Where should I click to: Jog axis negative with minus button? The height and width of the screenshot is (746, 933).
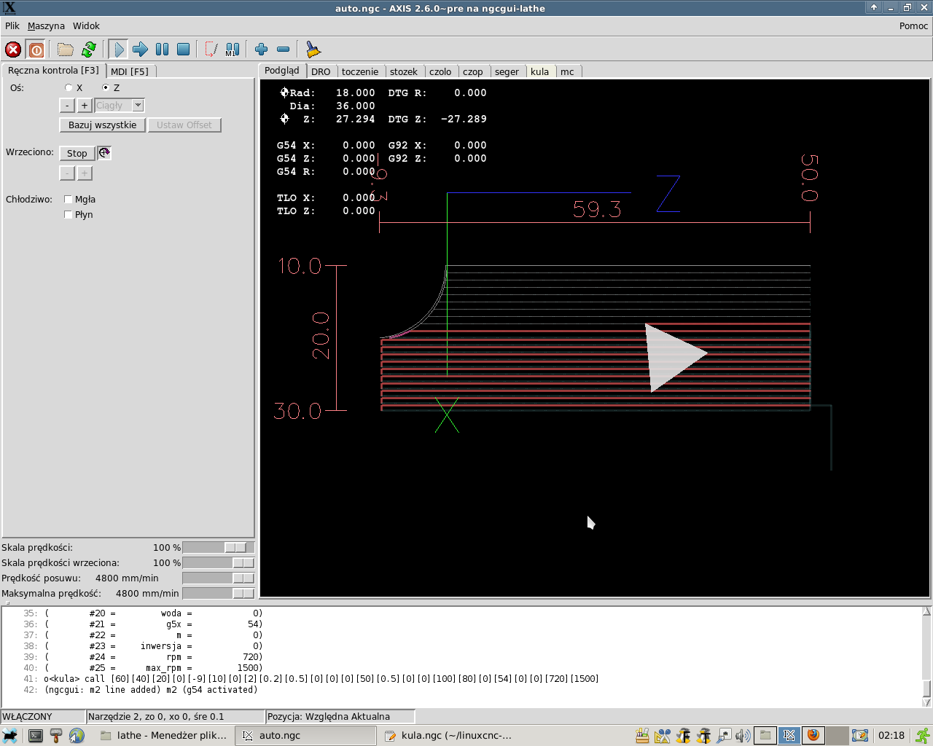tap(67, 106)
